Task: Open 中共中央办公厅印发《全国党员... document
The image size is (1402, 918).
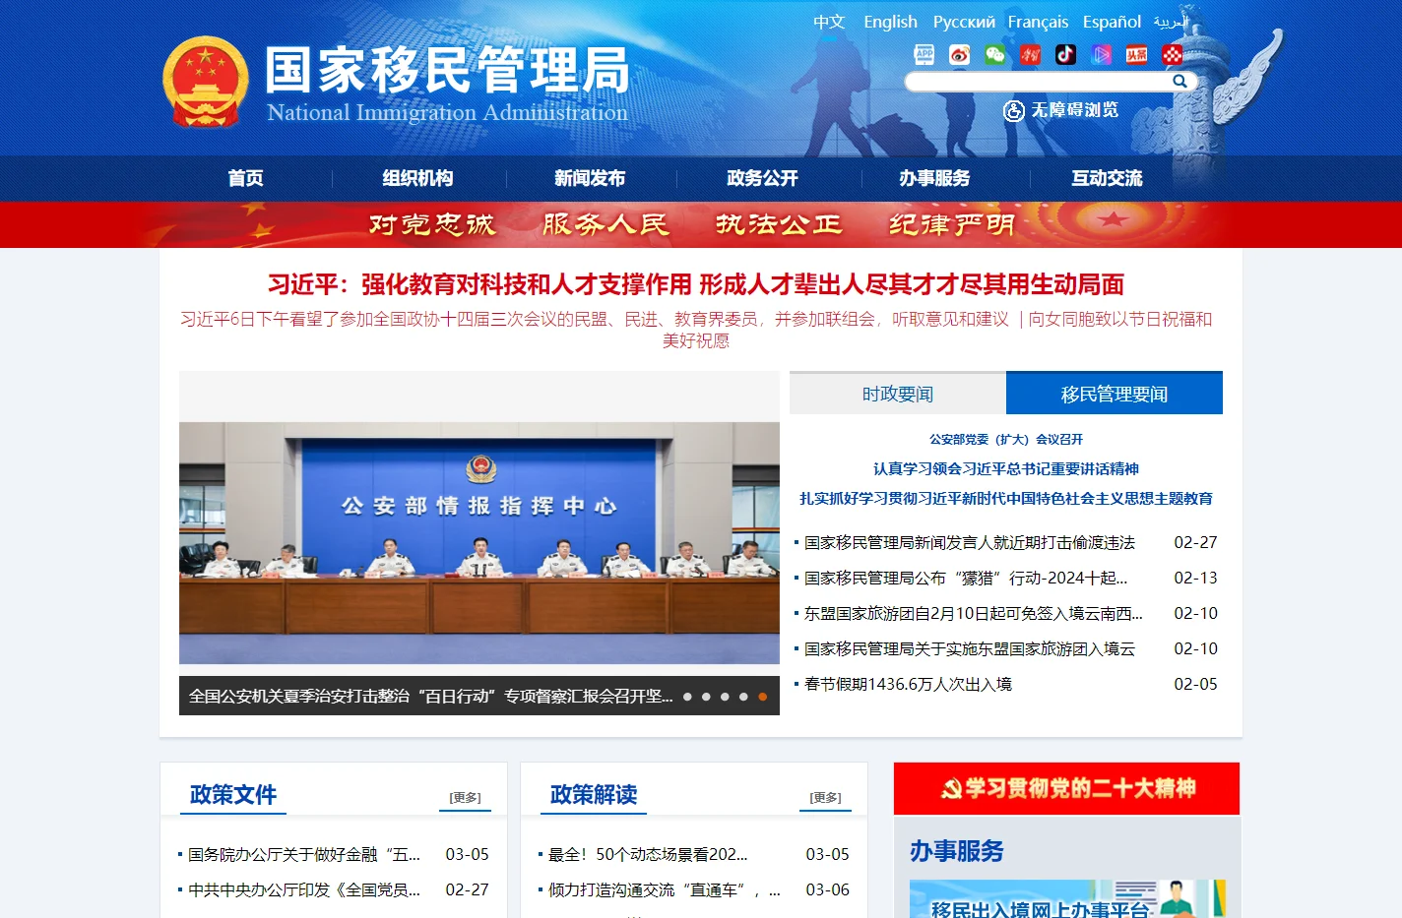Action: click(304, 889)
